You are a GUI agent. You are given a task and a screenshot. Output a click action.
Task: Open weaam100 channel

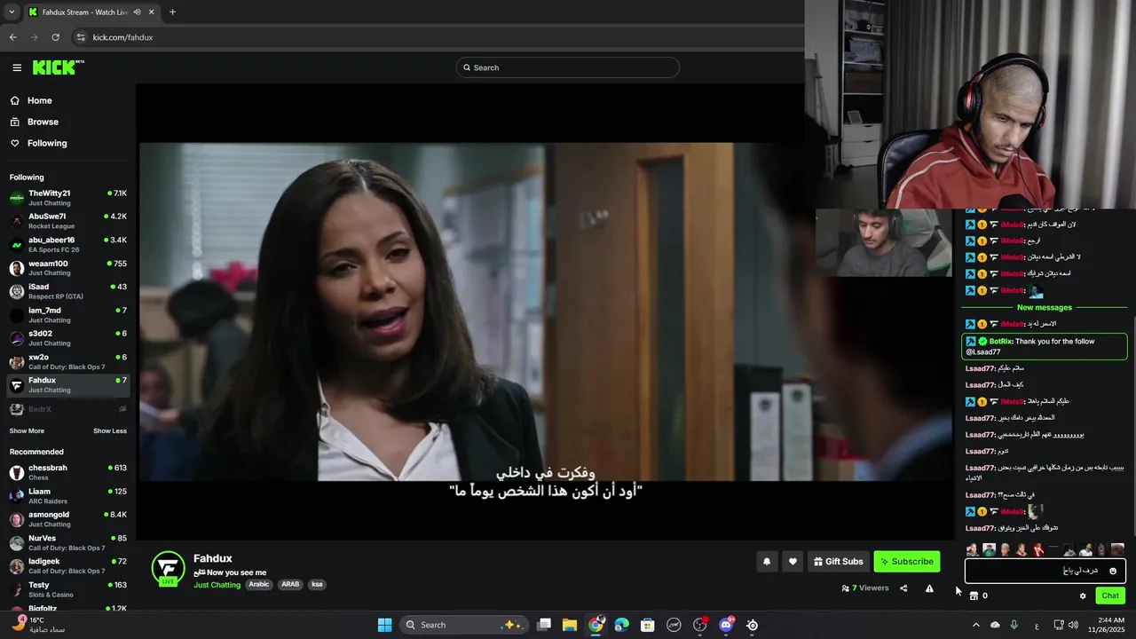tap(67, 268)
